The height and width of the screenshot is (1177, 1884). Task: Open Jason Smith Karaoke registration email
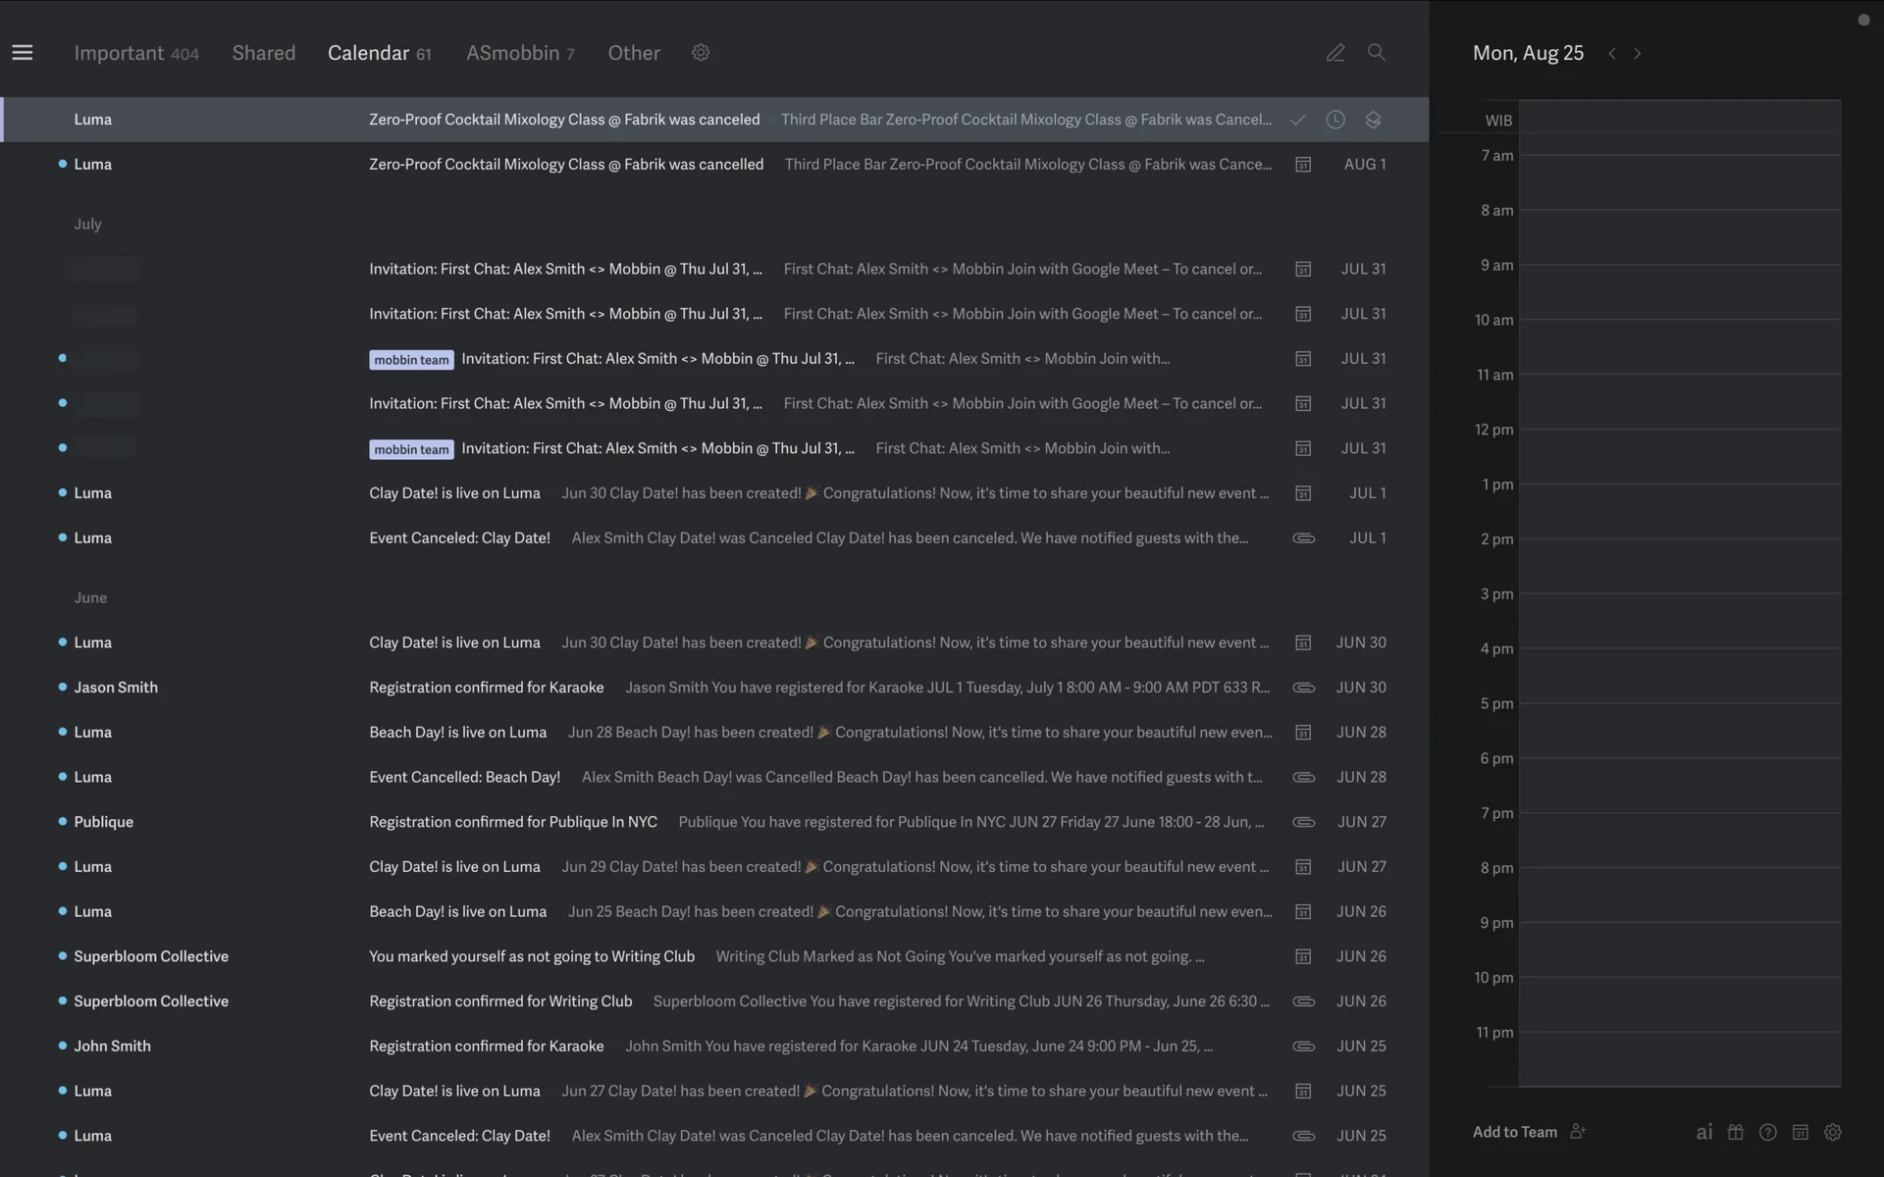point(486,688)
